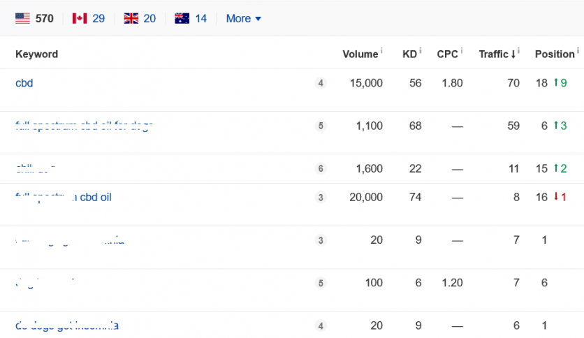
Task: Click the KD column info icon
Action: coord(421,52)
